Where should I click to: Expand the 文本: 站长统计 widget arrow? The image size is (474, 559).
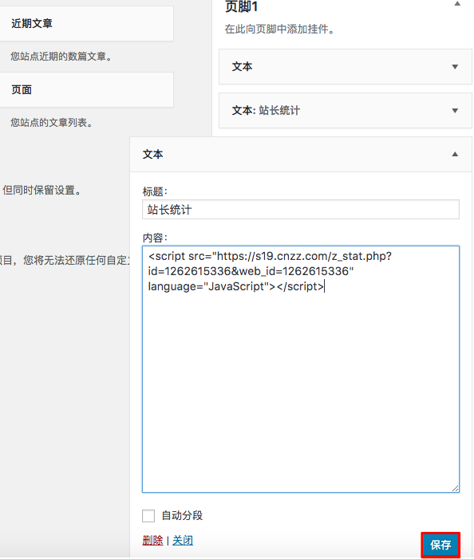455,111
